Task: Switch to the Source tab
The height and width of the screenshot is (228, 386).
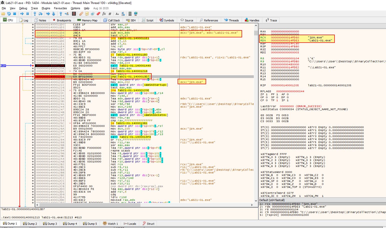Action: tap(186, 20)
